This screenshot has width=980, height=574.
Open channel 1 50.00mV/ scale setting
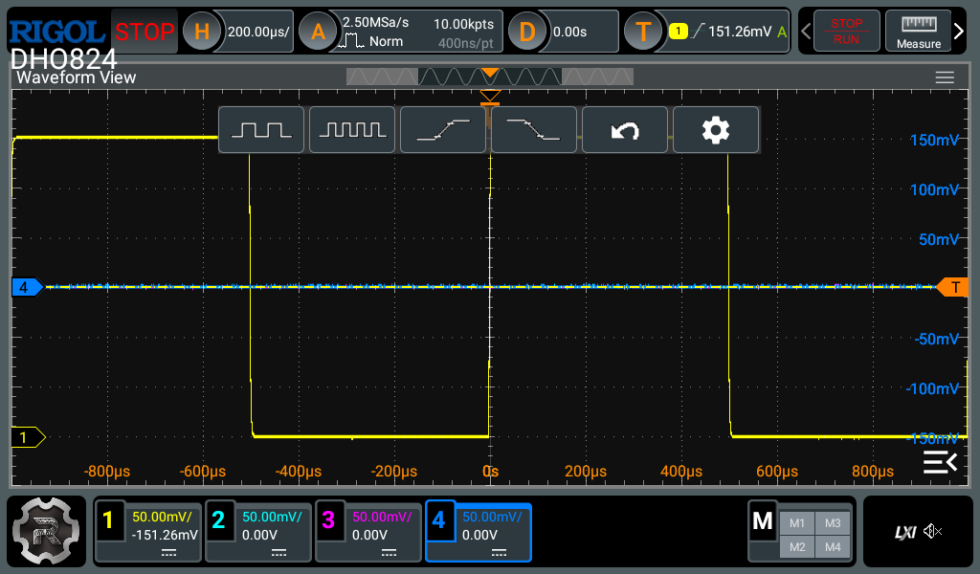click(x=162, y=518)
